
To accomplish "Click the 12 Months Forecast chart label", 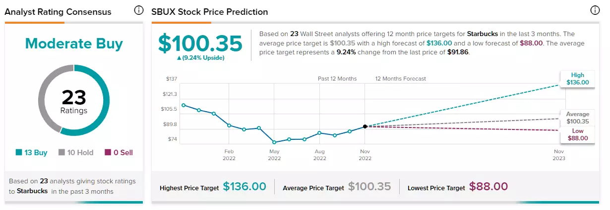I will click(401, 79).
